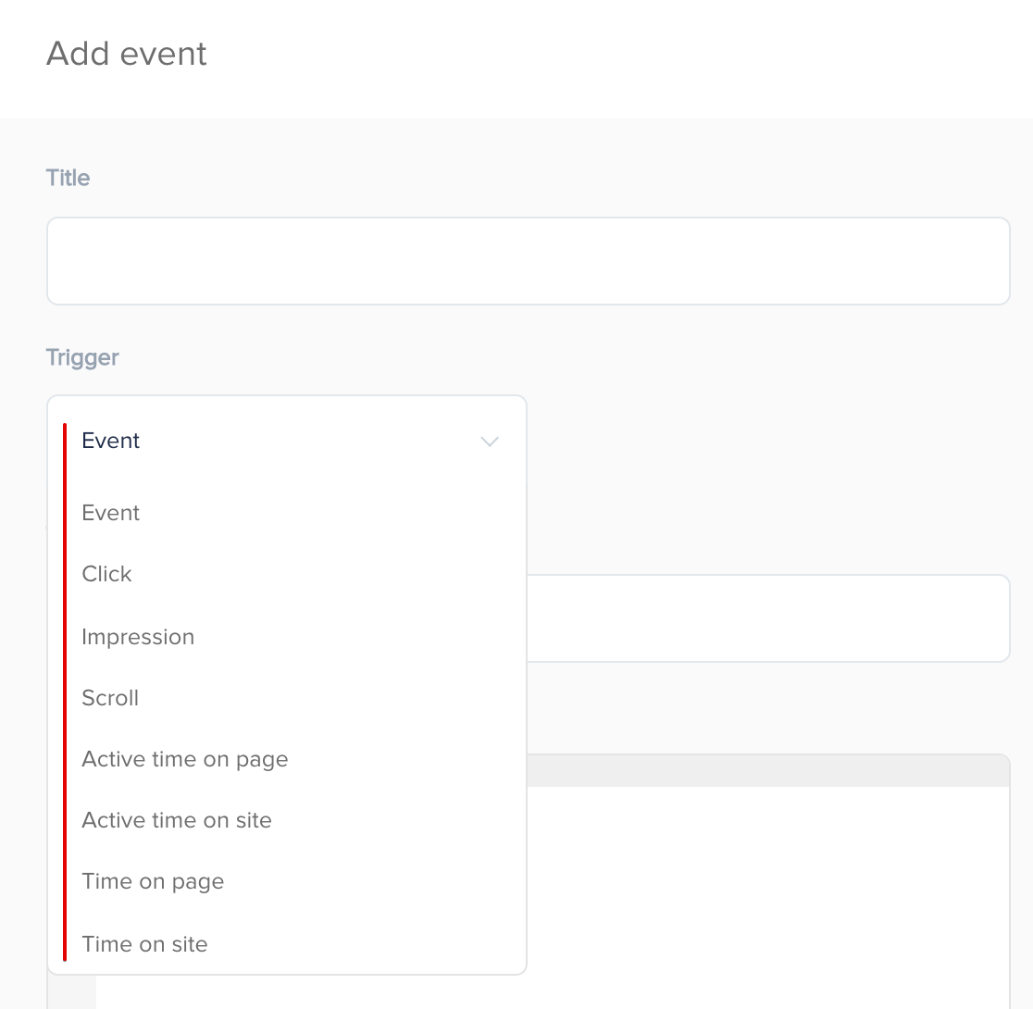Click the gray header bar of the editor

pyautogui.click(x=768, y=770)
